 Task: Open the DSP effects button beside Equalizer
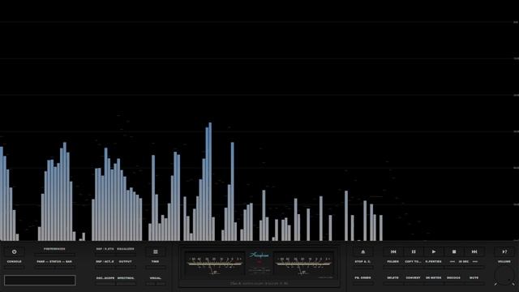[105, 249]
